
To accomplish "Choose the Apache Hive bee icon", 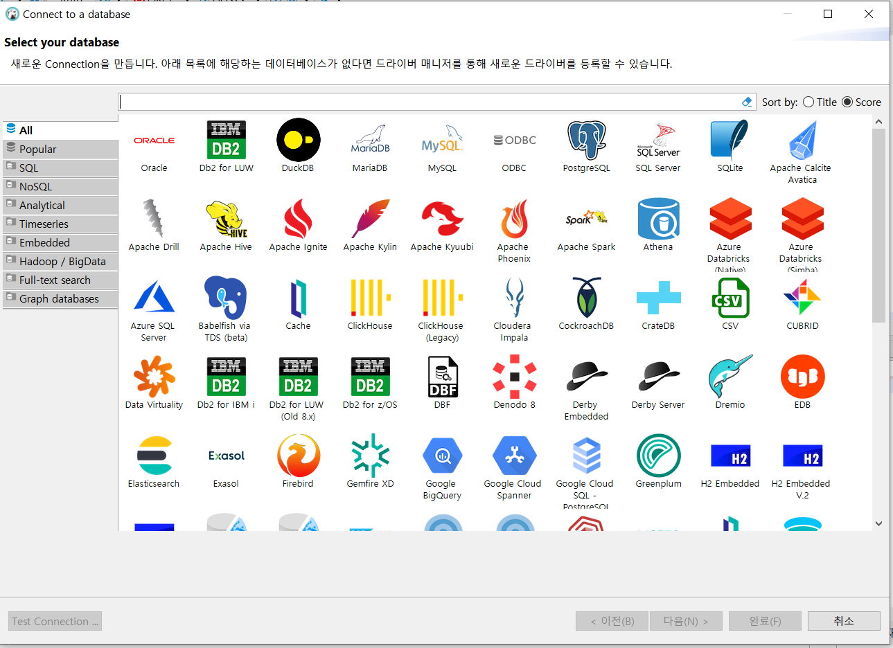I will point(226,219).
